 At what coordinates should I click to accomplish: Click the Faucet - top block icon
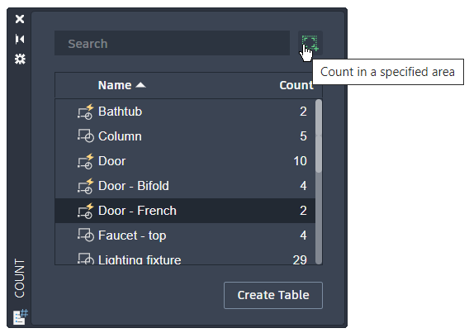coord(86,235)
